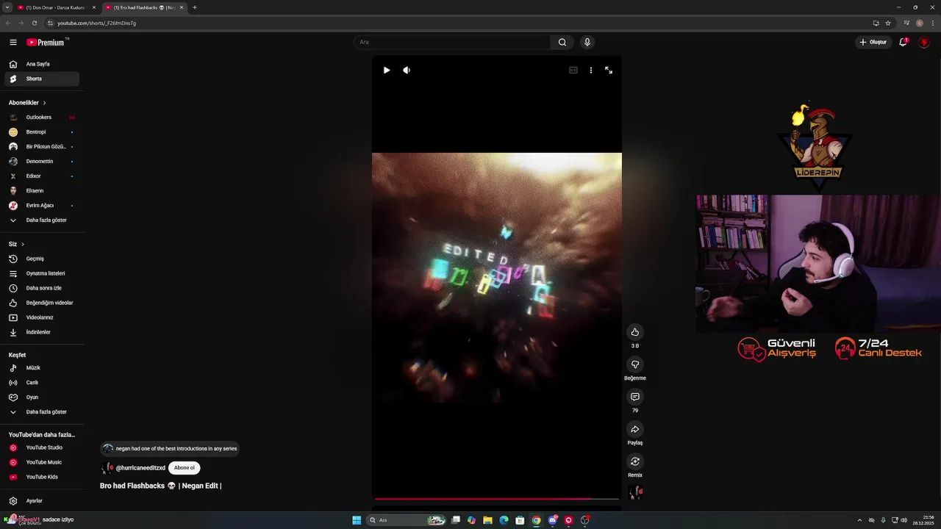Open the notifications bell
Image resolution: width=941 pixels, height=529 pixels.
tap(903, 42)
